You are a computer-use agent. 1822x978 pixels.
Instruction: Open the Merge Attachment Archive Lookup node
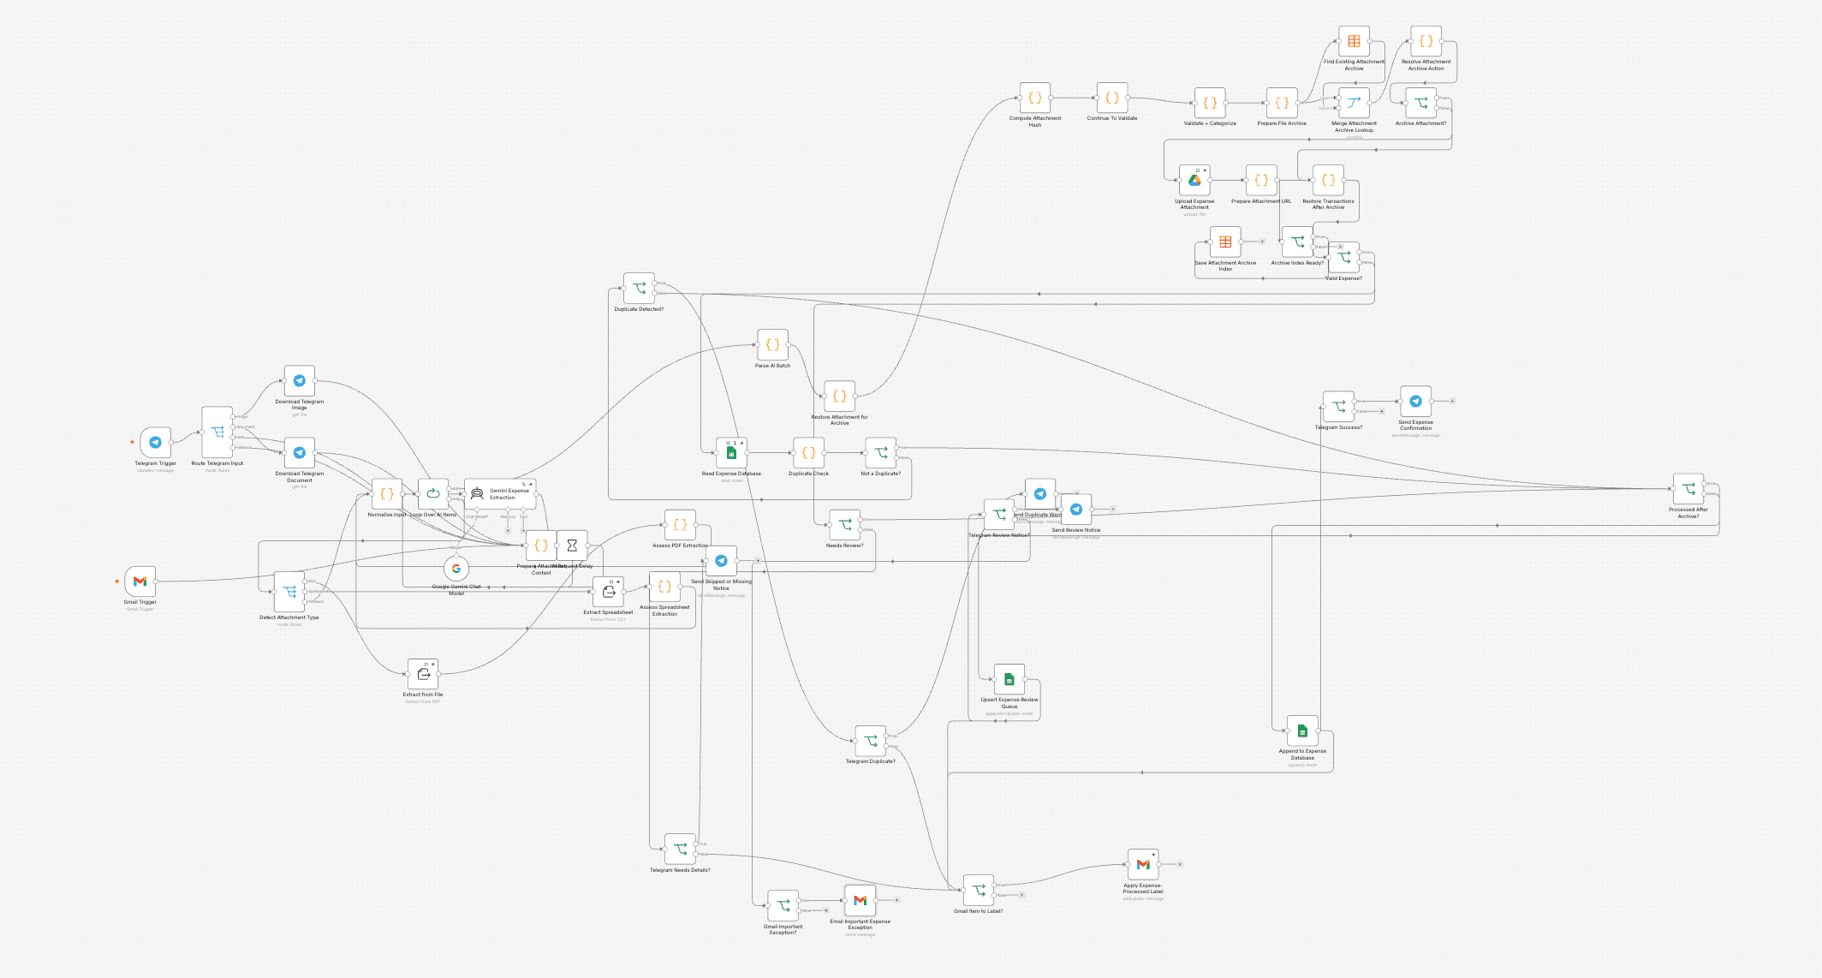pos(1354,104)
